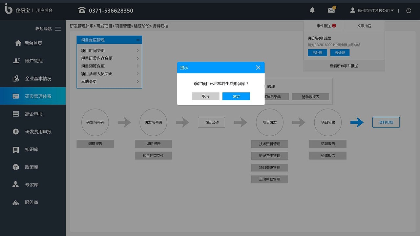Click the first 研发前调研 stage circle
Image resolution: width=420 pixels, height=236 pixels.
point(95,122)
